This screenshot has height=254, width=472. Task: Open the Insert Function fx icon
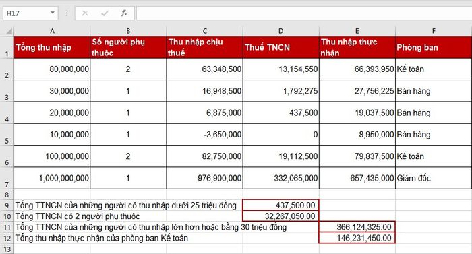pyautogui.click(x=124, y=13)
